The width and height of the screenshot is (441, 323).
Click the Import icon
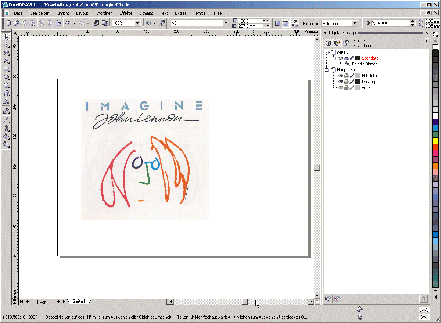coord(96,23)
